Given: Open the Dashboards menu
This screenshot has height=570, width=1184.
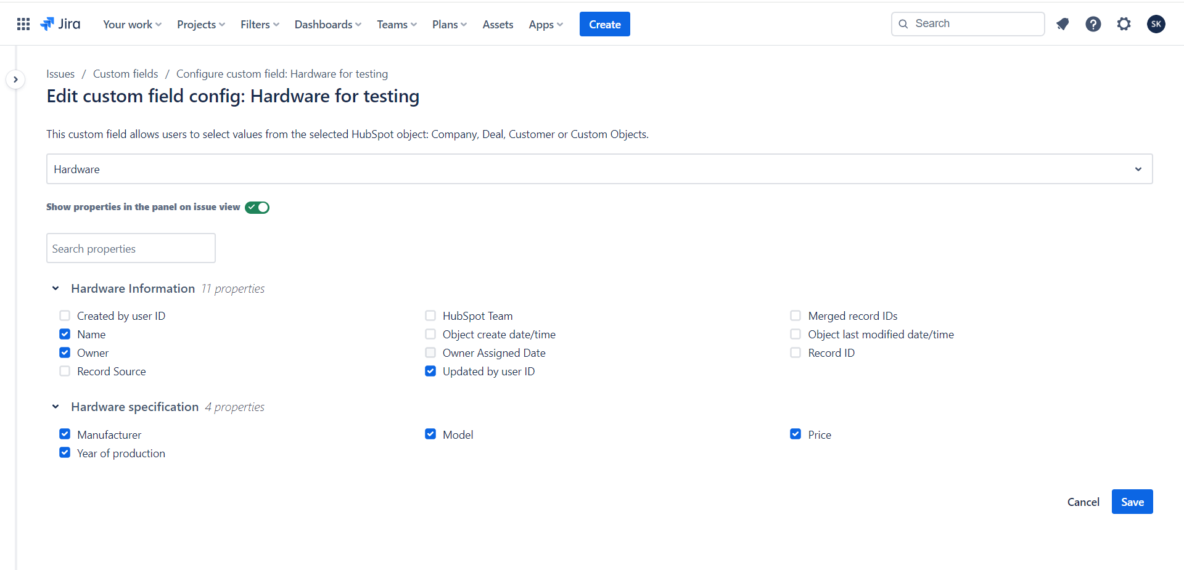Looking at the screenshot, I should point(327,25).
